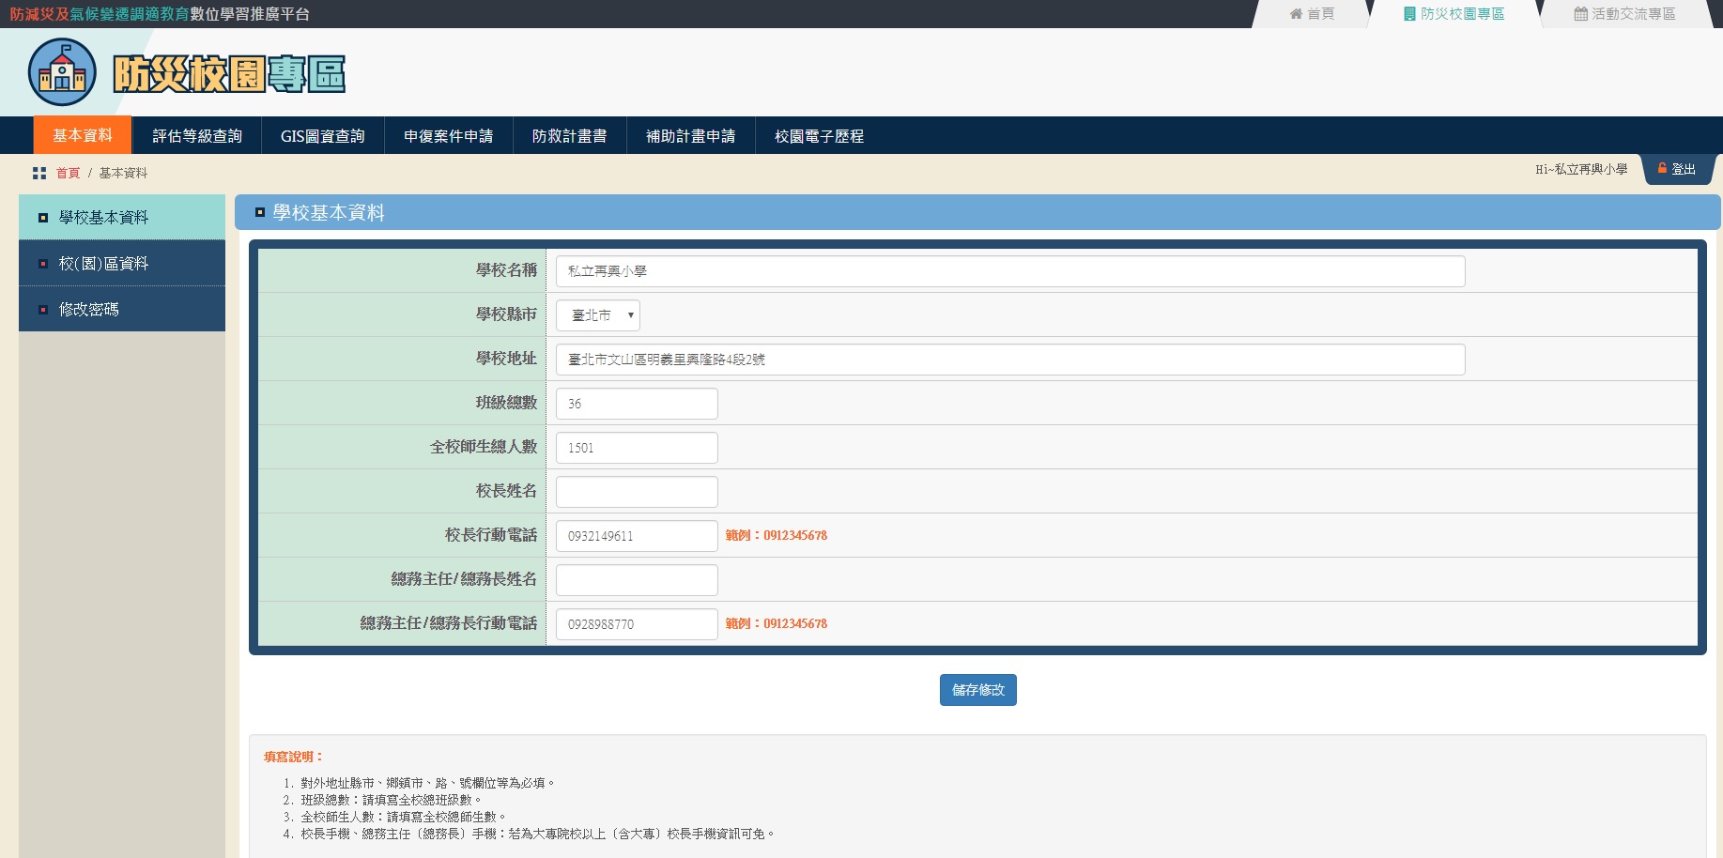This screenshot has height=858, width=1723.
Task: Click the 總務主任/總務長姓名 empty input
Action: [x=637, y=580]
